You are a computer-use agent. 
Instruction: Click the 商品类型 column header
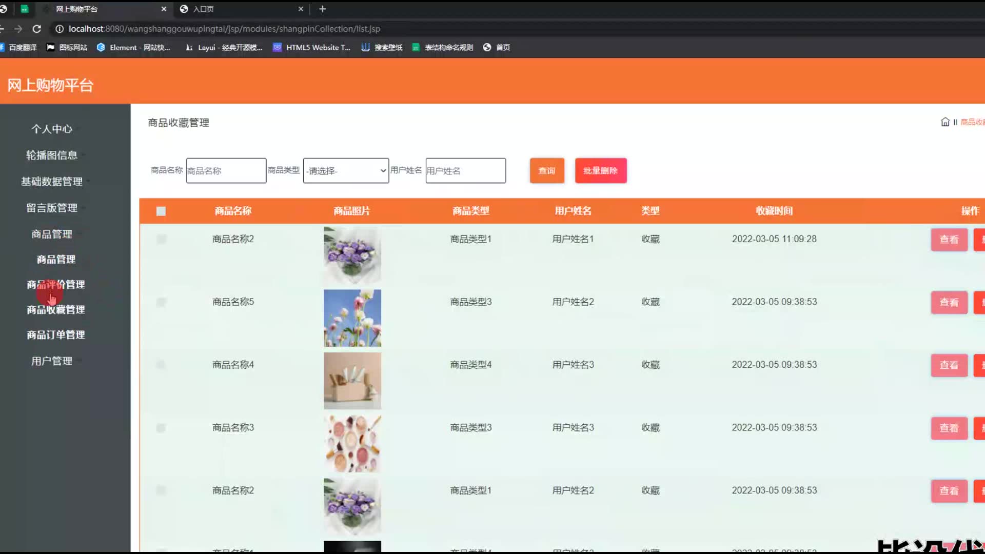(x=471, y=211)
